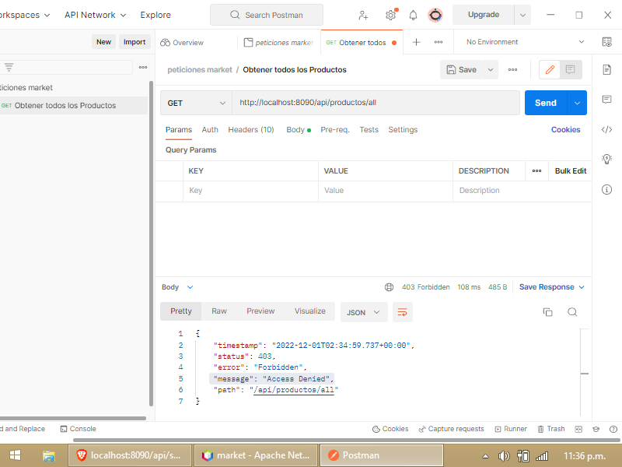
Task: Select the Visualize response view
Action: point(309,311)
